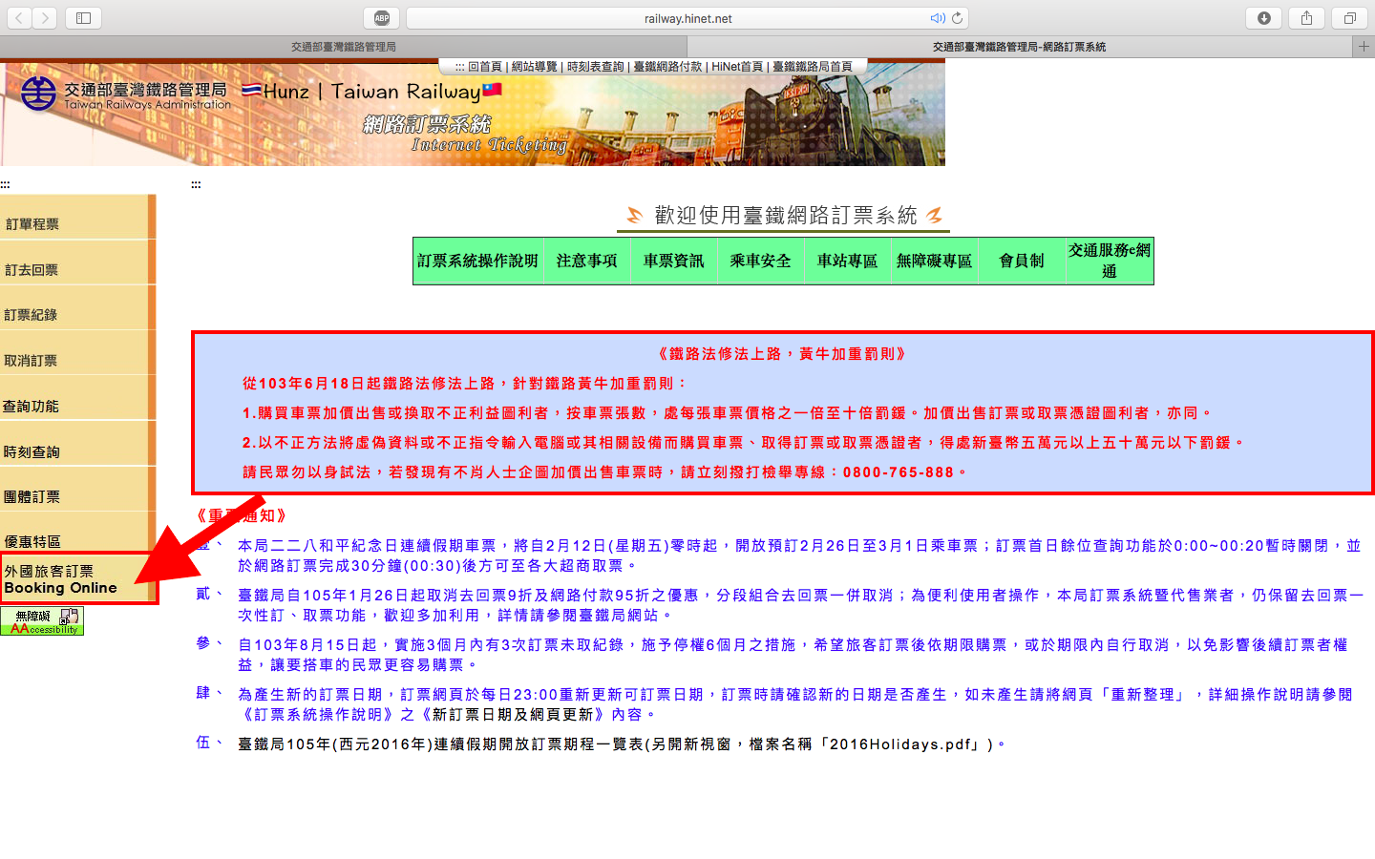Screen dimensions: 1375x859
Task: Open the 無障礙 Accessibility badge
Action: click(42, 621)
